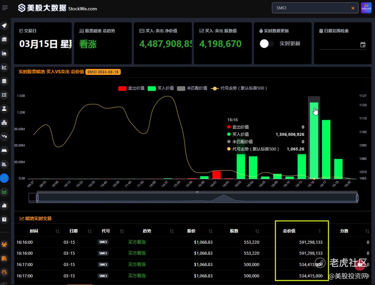Click the StockWe.com site logo

58,8
